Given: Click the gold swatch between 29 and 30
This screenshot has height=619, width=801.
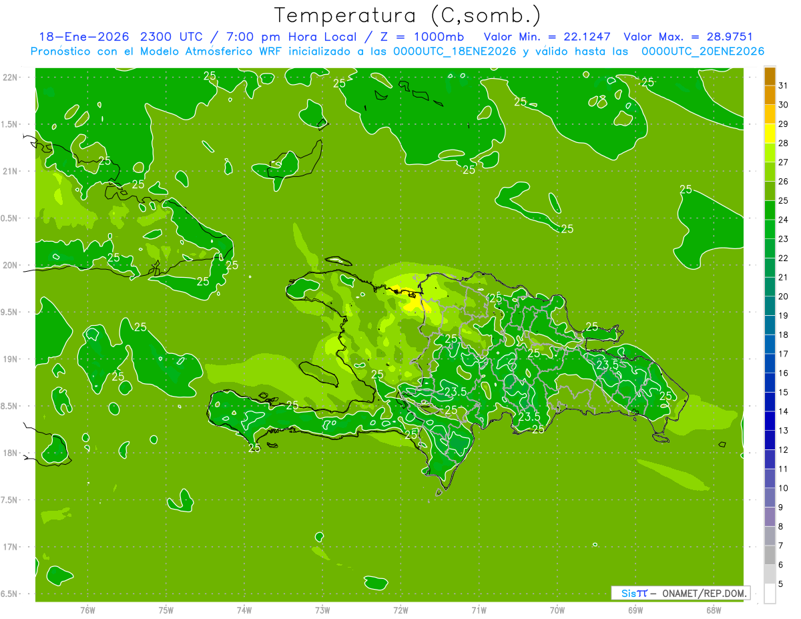Looking at the screenshot, I should pos(770,114).
